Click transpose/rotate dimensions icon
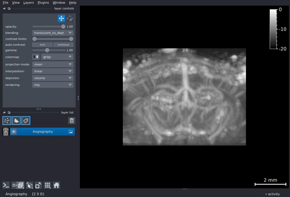The width and height of the screenshot is (290, 197). pyautogui.click(x=38, y=185)
